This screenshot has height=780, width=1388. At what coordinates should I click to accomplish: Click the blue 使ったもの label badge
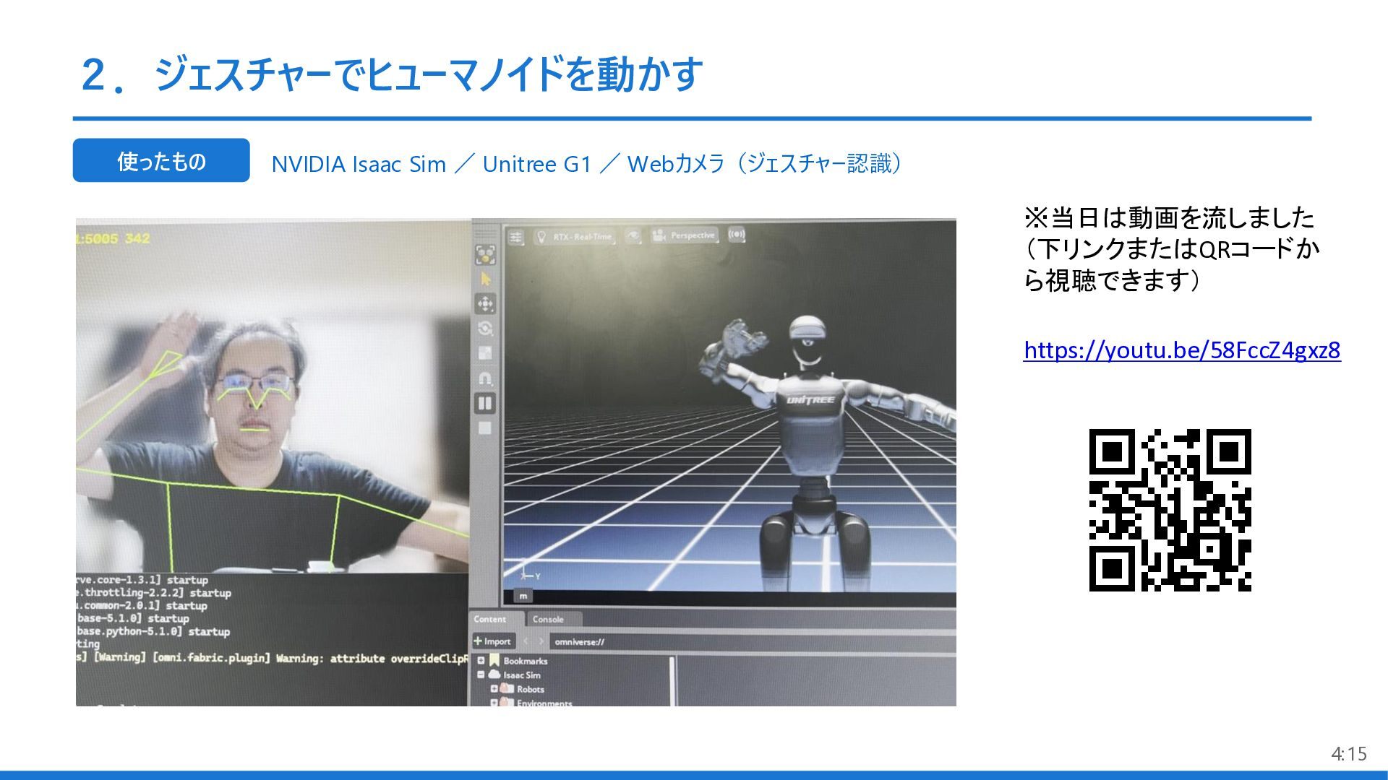click(x=161, y=160)
